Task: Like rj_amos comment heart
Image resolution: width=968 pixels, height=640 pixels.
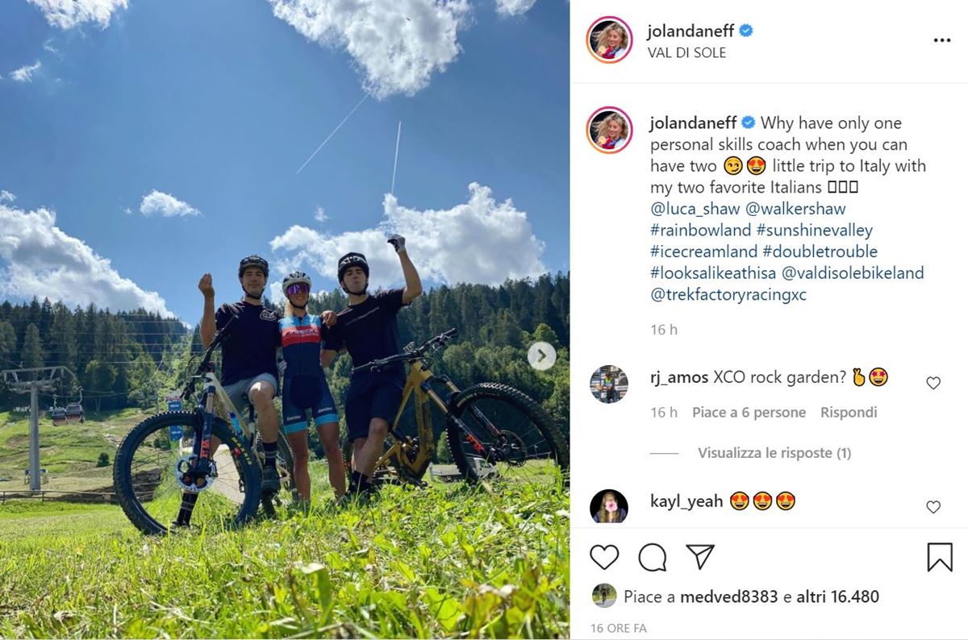Action: coord(933,383)
